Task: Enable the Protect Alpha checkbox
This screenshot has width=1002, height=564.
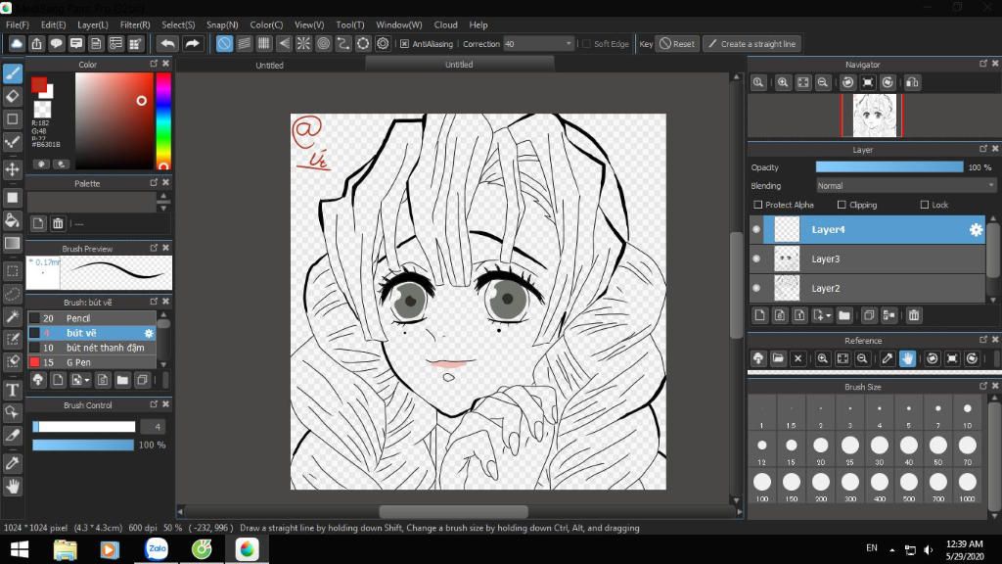Action: pyautogui.click(x=758, y=205)
